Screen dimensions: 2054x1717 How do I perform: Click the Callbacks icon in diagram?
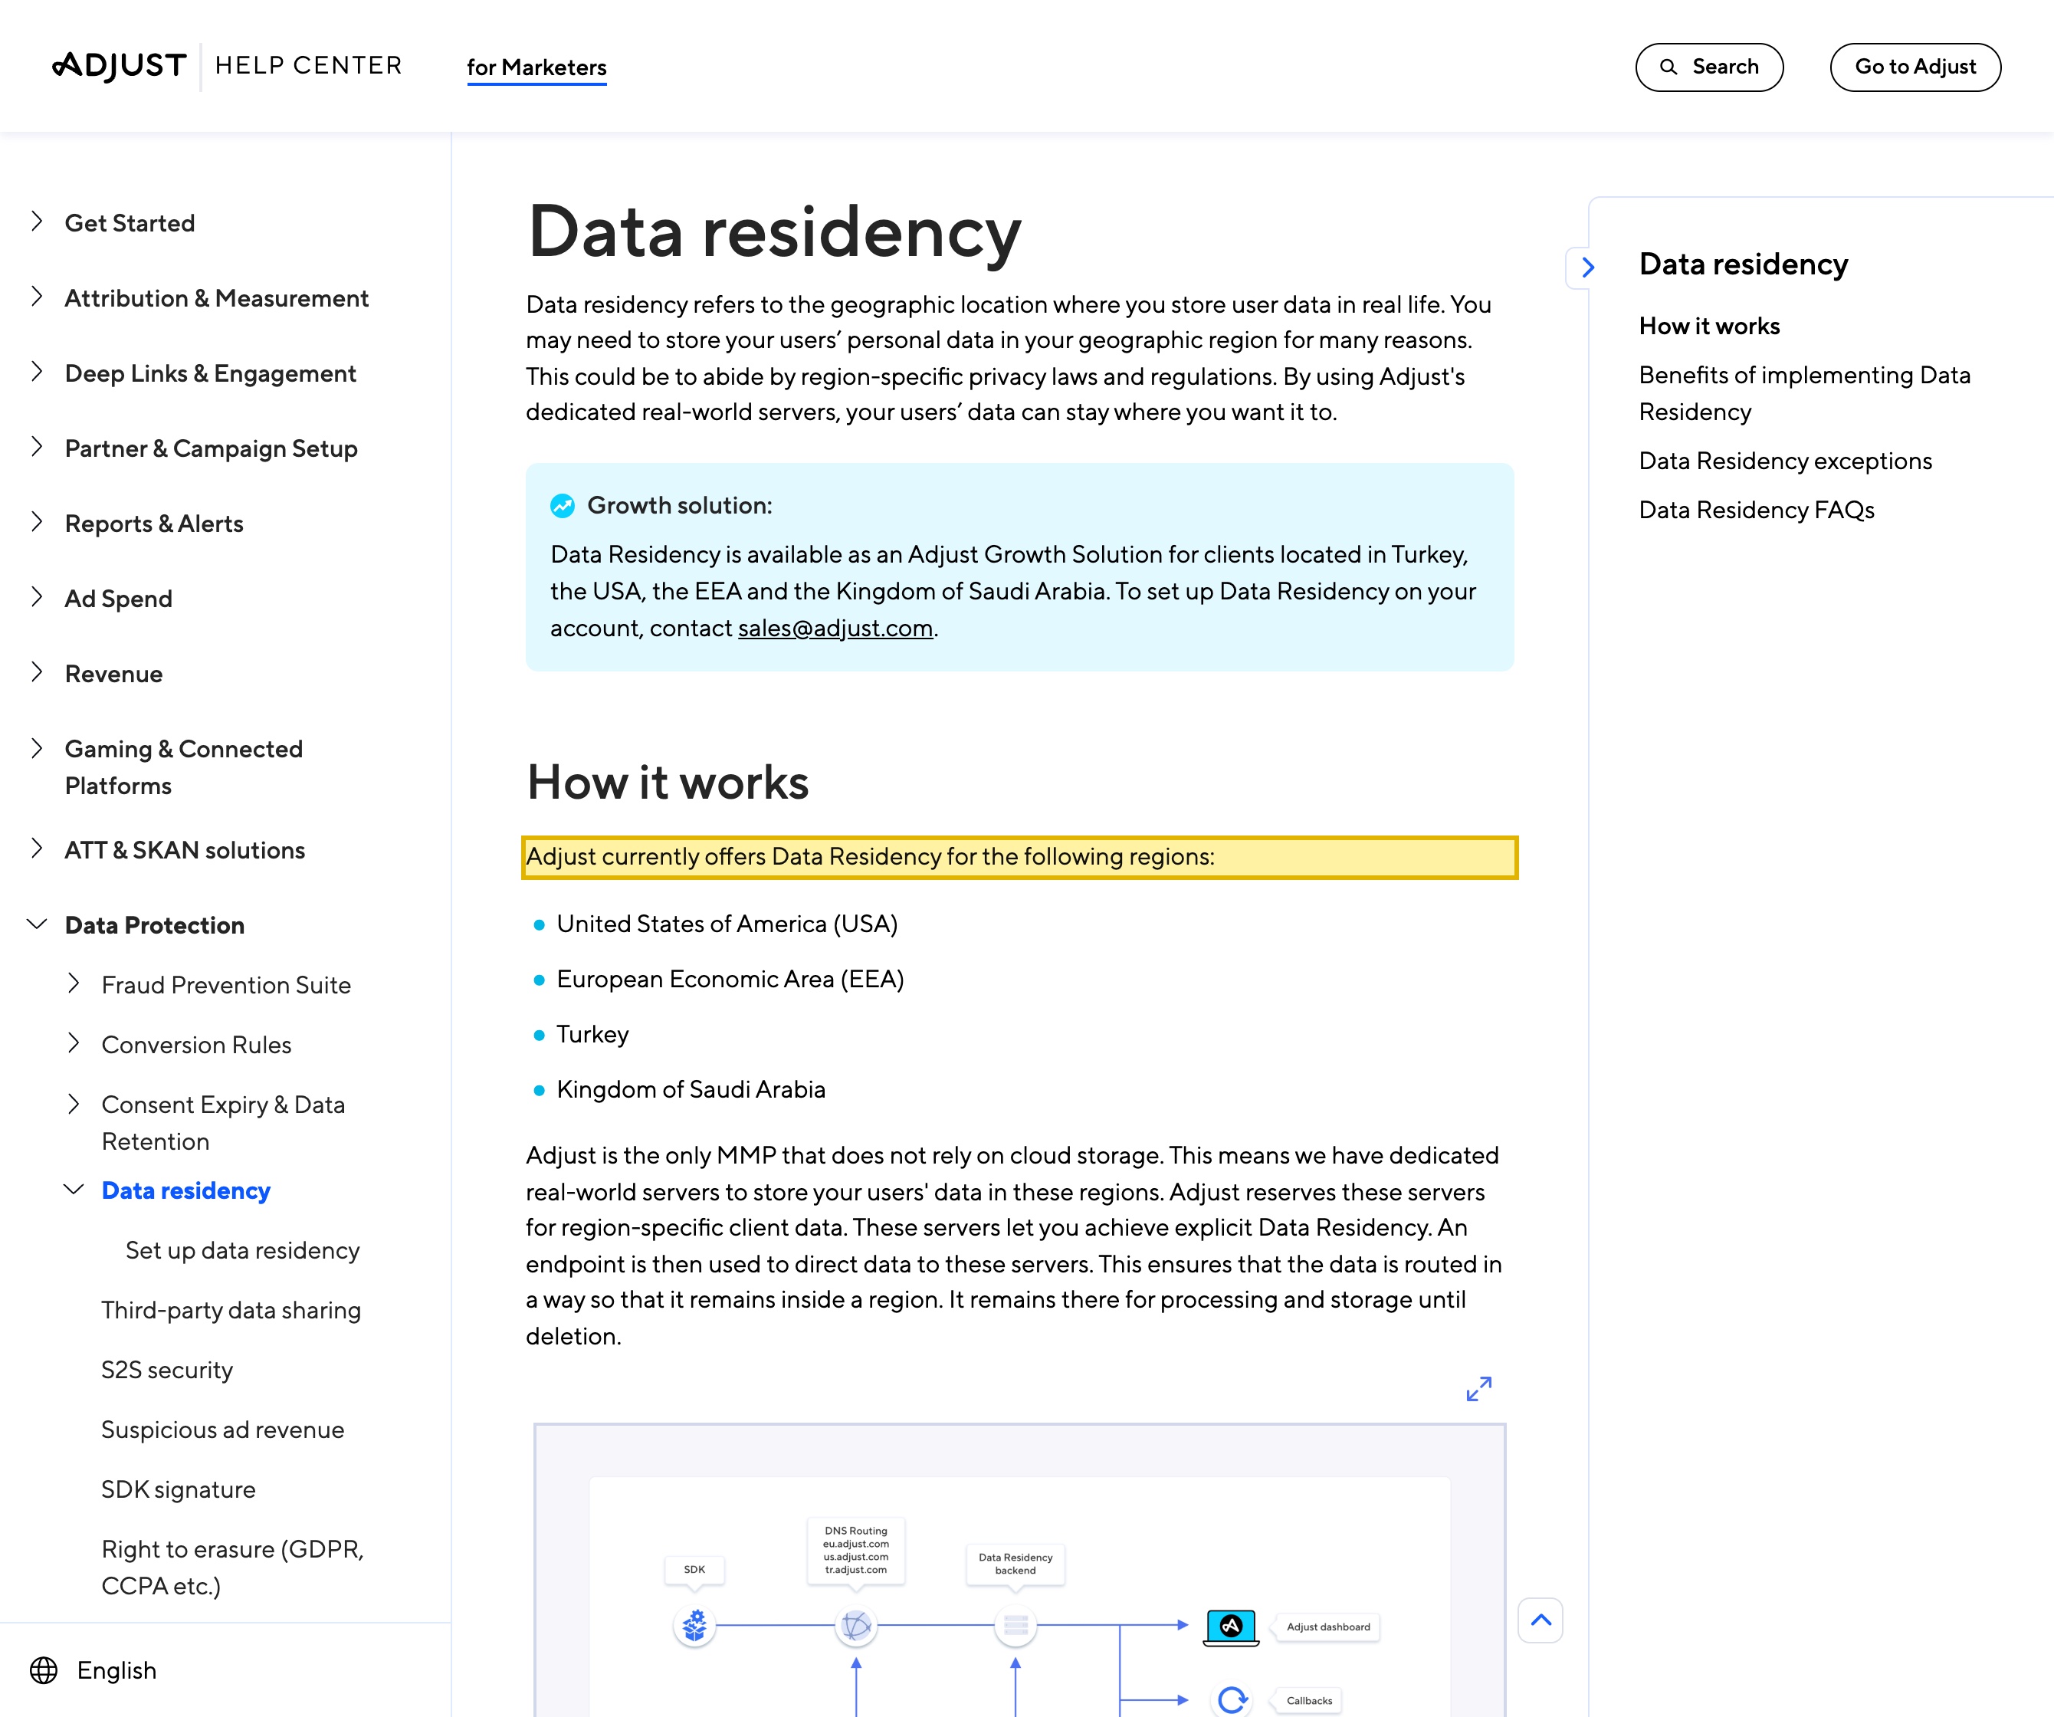pos(1232,1700)
